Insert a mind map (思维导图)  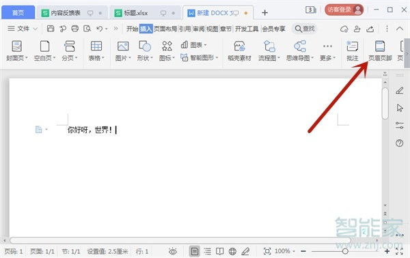[x=300, y=51]
